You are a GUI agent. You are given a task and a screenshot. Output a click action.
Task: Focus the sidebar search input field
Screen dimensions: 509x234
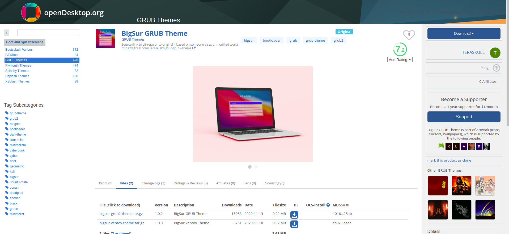48,33
